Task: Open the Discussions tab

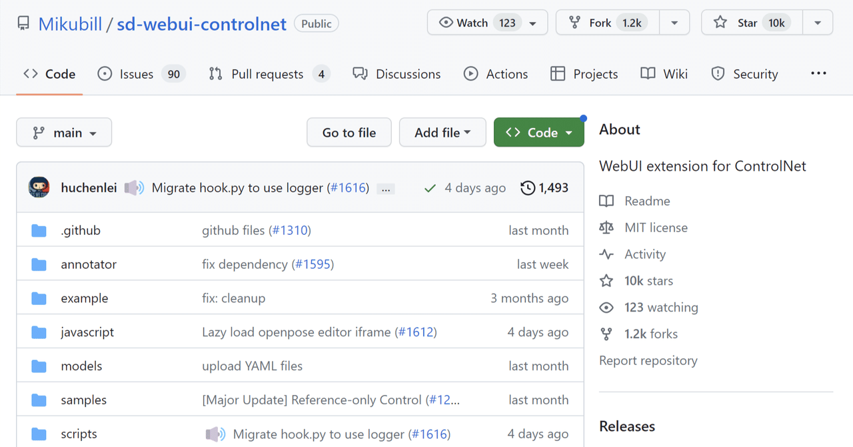Action: coord(397,73)
